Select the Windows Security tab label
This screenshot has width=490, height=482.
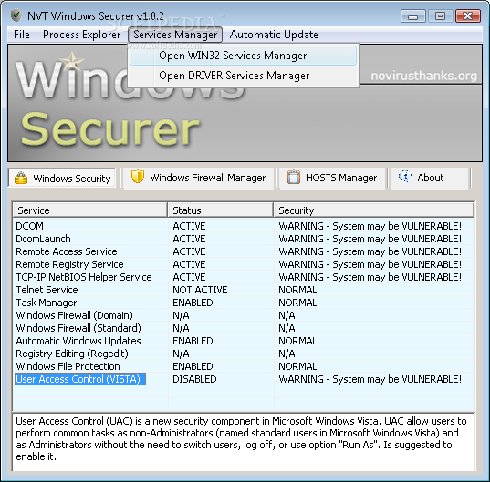pos(72,179)
